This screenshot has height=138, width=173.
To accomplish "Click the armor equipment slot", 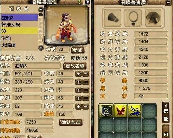I will coord(153,18).
